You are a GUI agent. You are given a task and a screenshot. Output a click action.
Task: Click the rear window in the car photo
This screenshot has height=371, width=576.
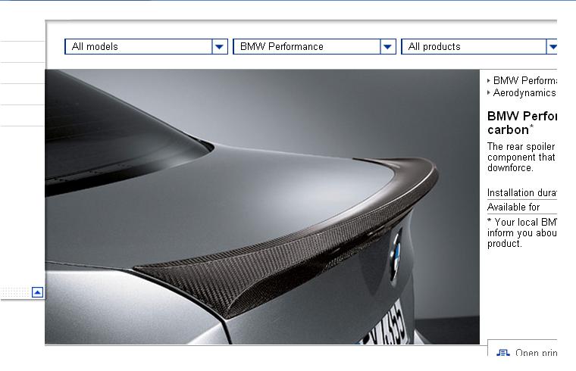(x=114, y=136)
